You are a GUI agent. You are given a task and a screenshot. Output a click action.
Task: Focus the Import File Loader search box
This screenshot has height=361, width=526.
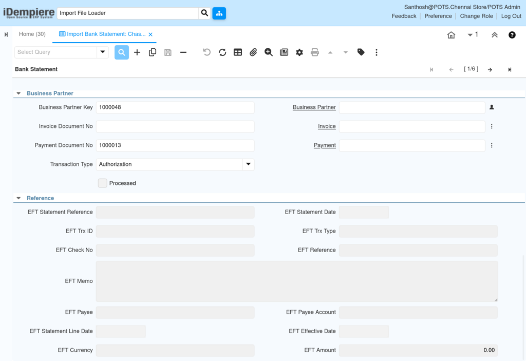(128, 13)
